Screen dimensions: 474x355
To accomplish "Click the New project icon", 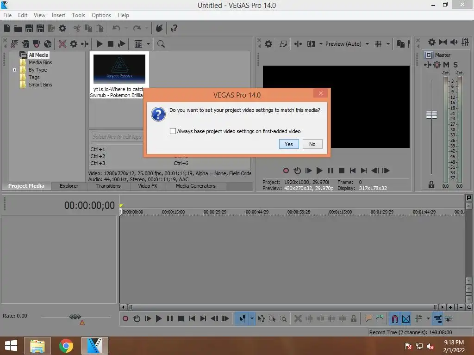I will click(x=7, y=28).
